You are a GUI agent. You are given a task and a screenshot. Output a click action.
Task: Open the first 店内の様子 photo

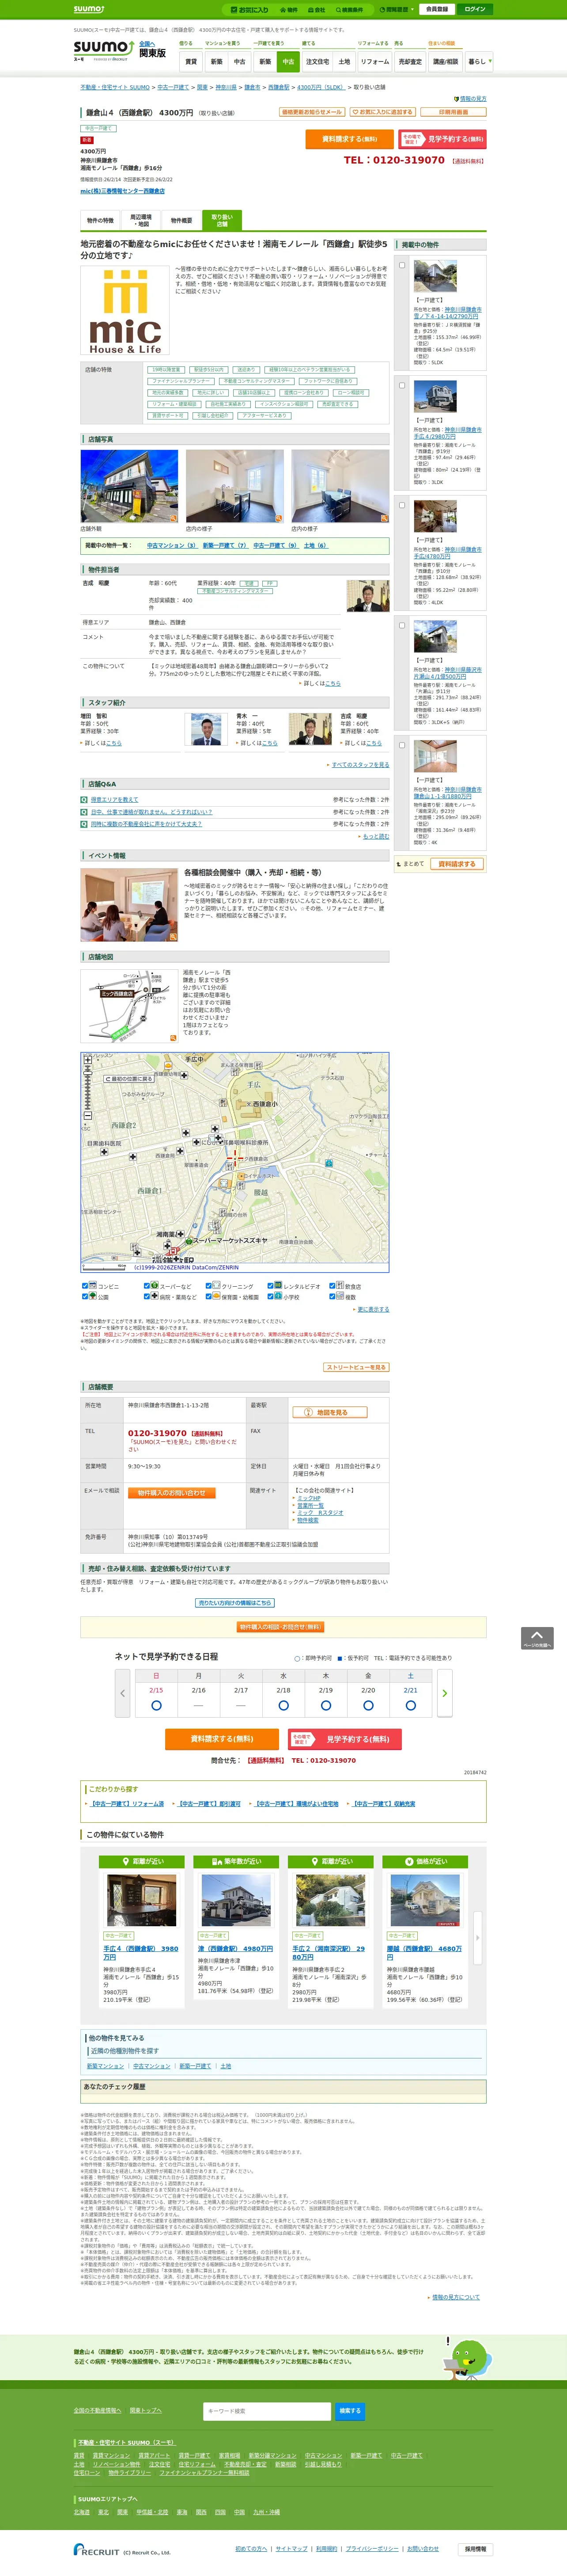[234, 486]
